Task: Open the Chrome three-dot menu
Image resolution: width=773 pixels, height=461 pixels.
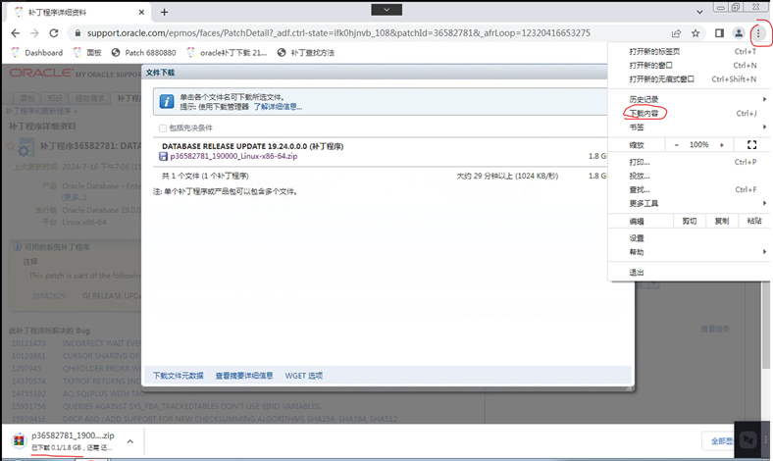Action: click(x=758, y=33)
